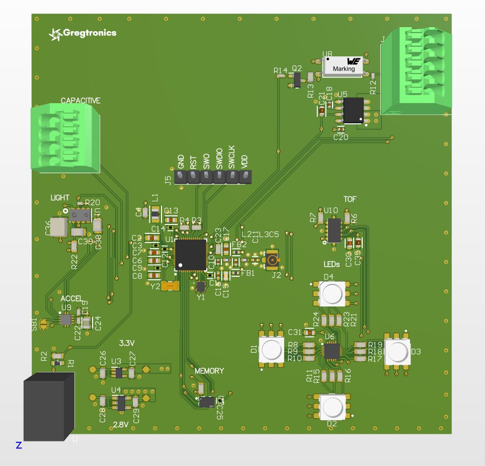Viewport: 485px width, 466px height.
Task: Click the SB1 solder bridge pad
Action: coord(44,325)
